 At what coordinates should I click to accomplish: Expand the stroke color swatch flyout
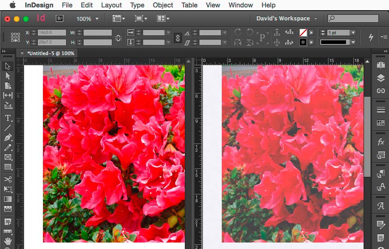coord(311,42)
